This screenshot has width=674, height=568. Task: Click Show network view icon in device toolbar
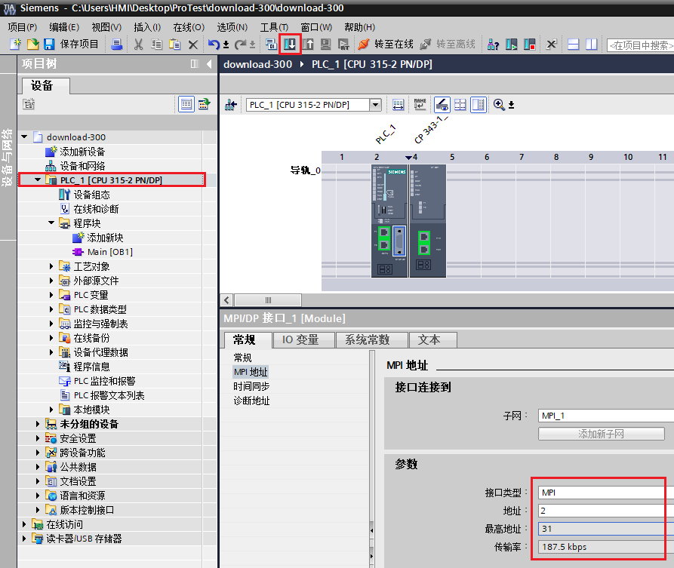click(231, 104)
